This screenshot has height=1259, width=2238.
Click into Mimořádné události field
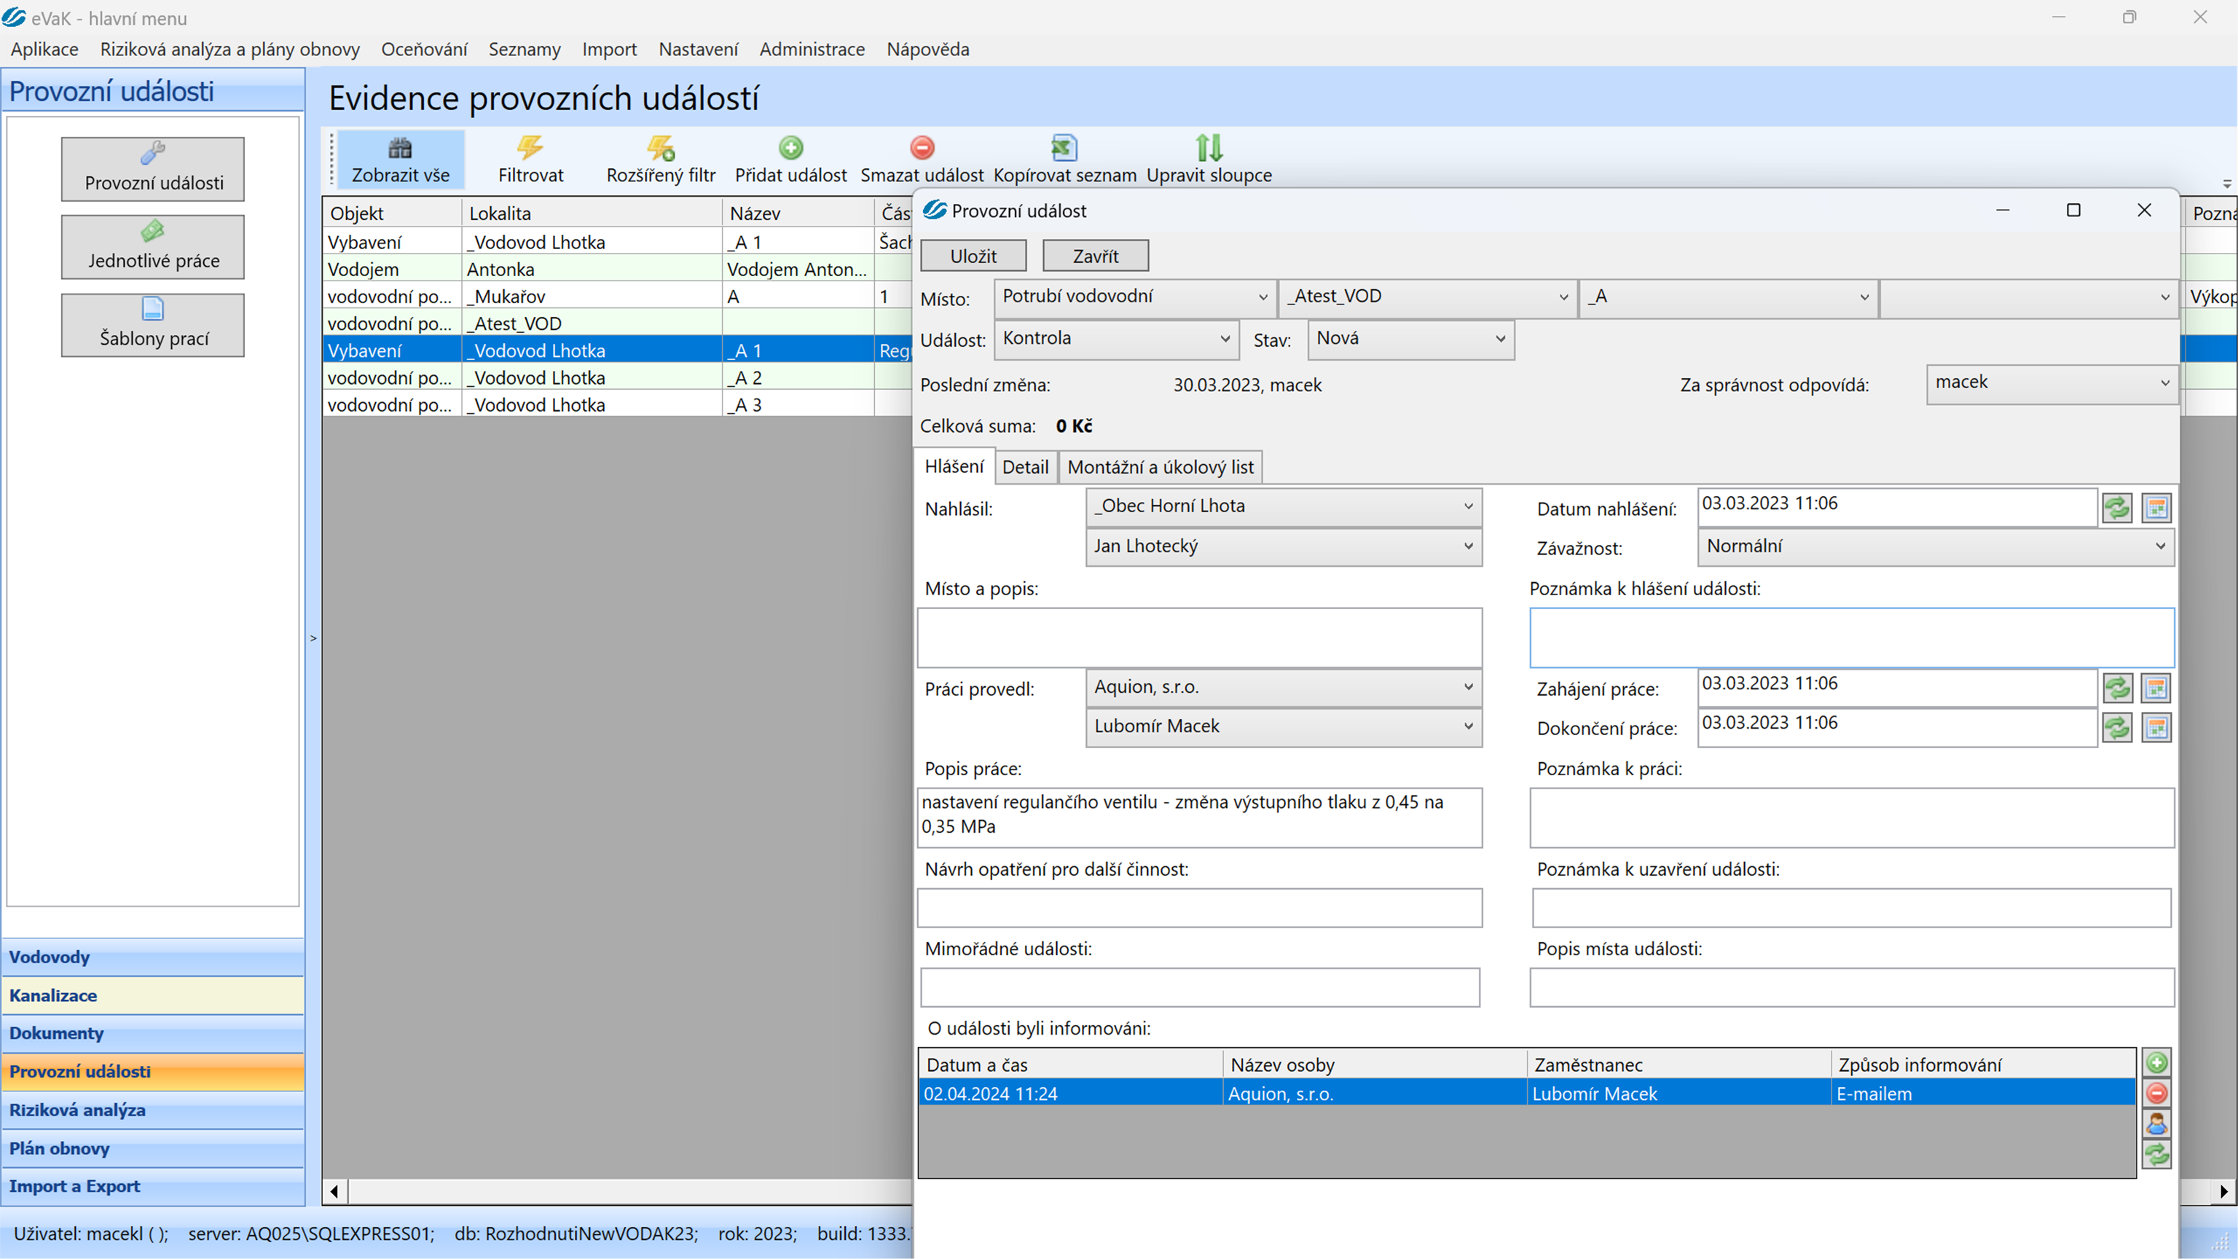pos(1200,988)
